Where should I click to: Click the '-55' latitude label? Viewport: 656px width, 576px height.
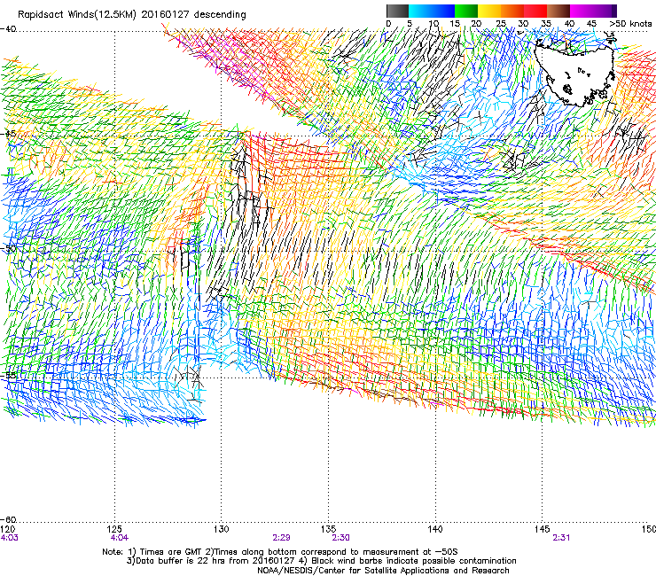(8, 375)
